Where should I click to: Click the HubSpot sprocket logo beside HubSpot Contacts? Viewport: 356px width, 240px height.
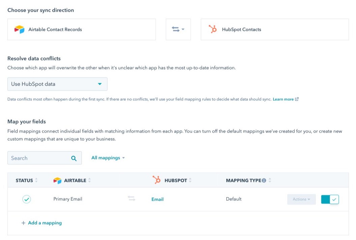213,29
